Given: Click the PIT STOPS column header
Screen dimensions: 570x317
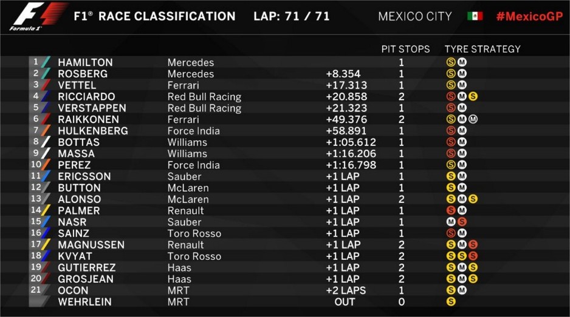Looking at the screenshot, I should click(x=405, y=49).
